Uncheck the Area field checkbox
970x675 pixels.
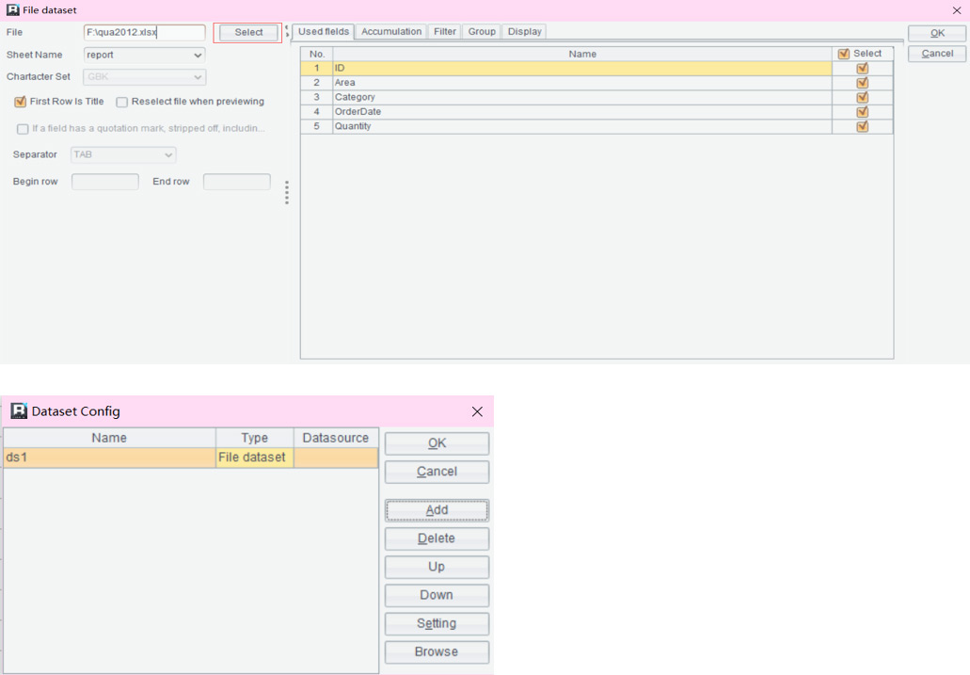[863, 83]
